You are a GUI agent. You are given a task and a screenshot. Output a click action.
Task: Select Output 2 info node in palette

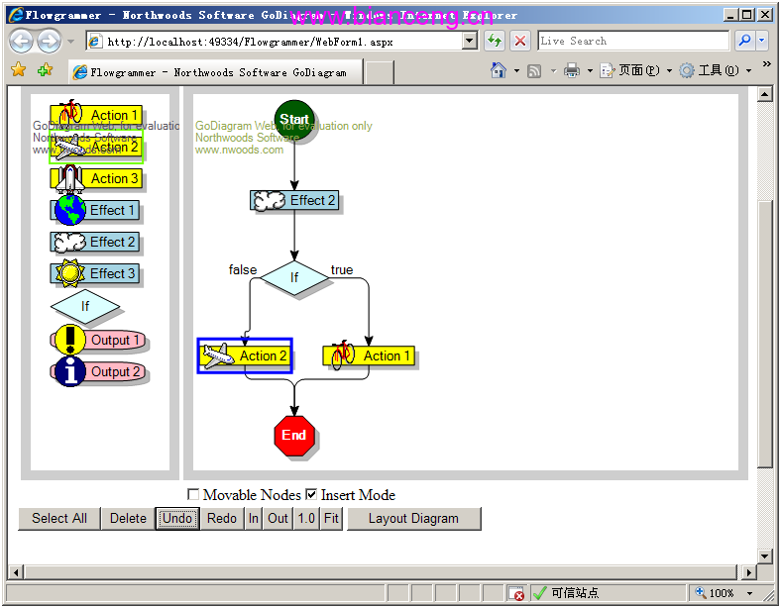coord(98,371)
